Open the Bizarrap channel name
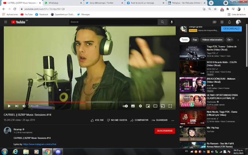 [18, 129]
